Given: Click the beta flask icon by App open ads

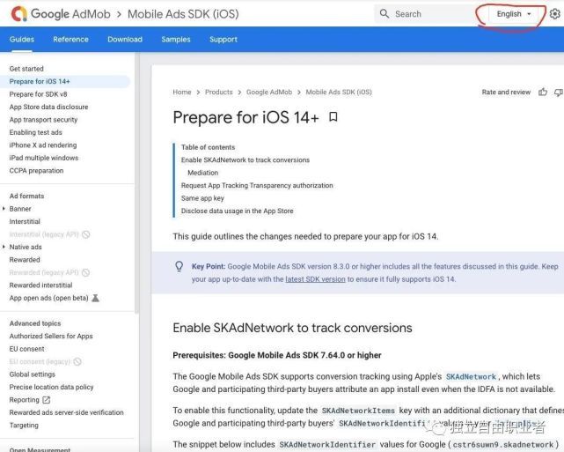Looking at the screenshot, I should (x=95, y=298).
